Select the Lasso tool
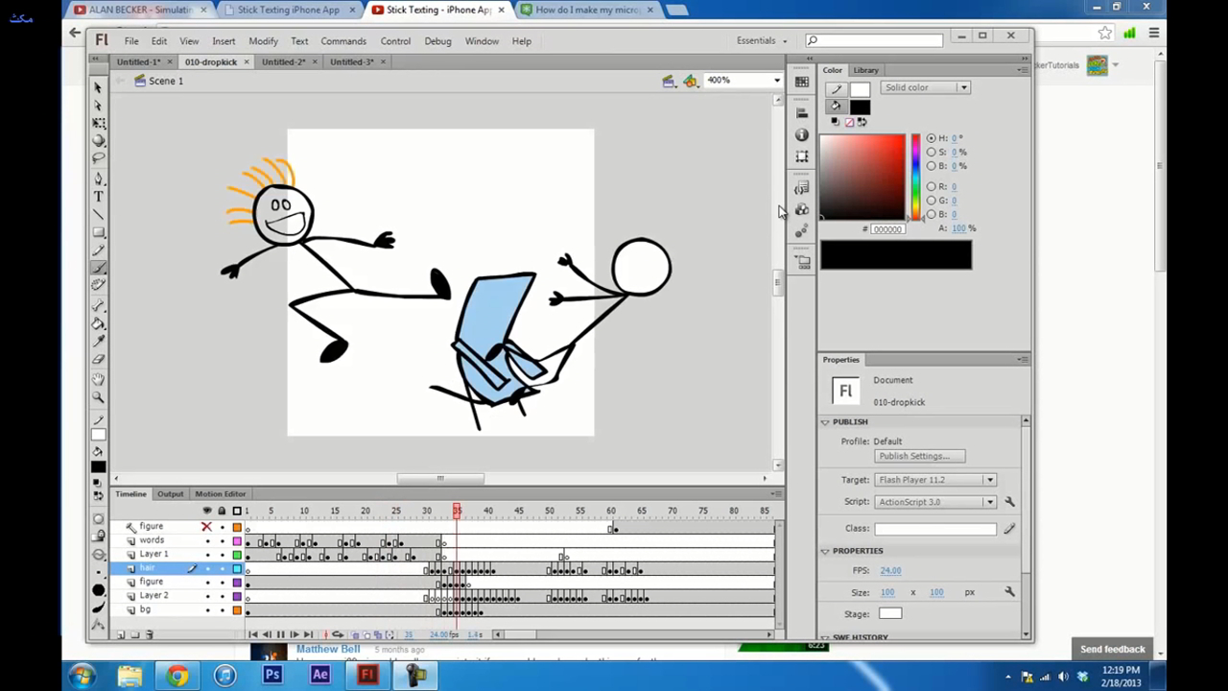Viewport: 1228px width, 691px height. [x=98, y=158]
